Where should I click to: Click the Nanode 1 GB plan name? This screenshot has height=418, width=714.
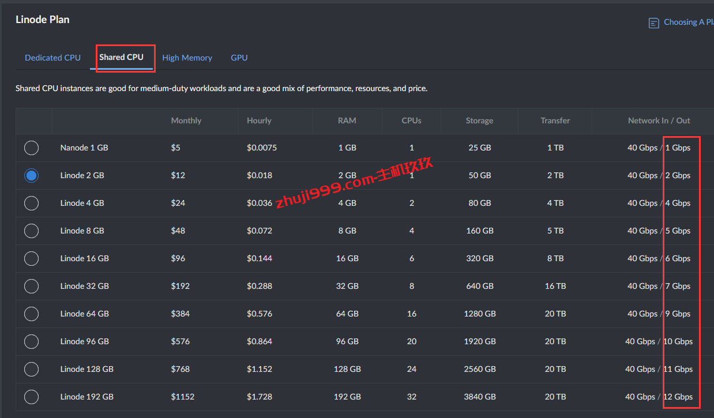click(x=84, y=148)
